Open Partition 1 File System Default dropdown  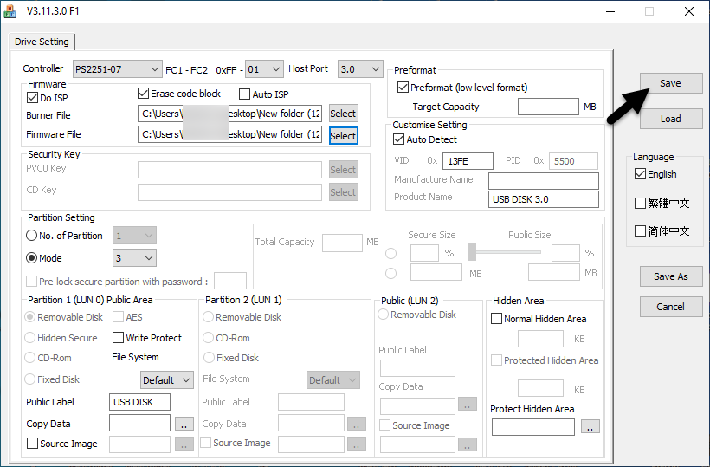(166, 380)
